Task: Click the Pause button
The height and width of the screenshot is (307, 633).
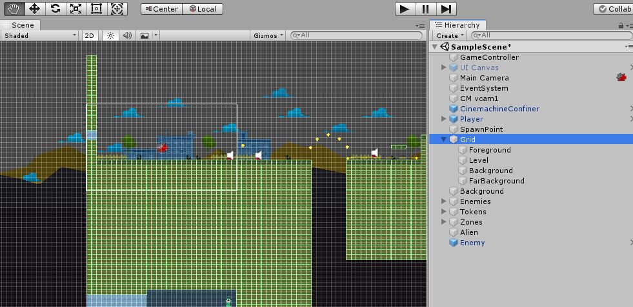Action: 425,9
